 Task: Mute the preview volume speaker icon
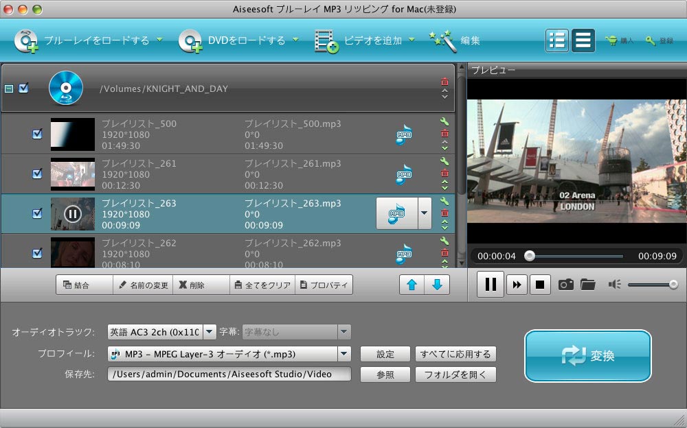[614, 285]
